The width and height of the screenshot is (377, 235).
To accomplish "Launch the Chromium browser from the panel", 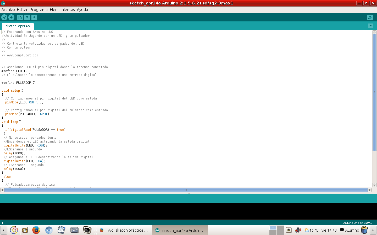I will pos(49,230).
